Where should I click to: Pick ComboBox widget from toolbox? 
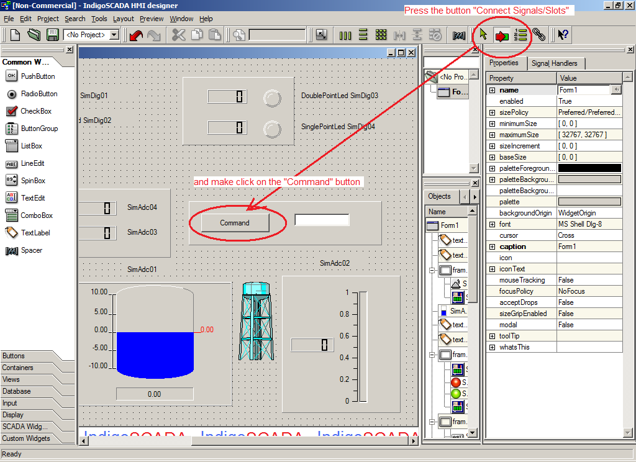(29, 215)
